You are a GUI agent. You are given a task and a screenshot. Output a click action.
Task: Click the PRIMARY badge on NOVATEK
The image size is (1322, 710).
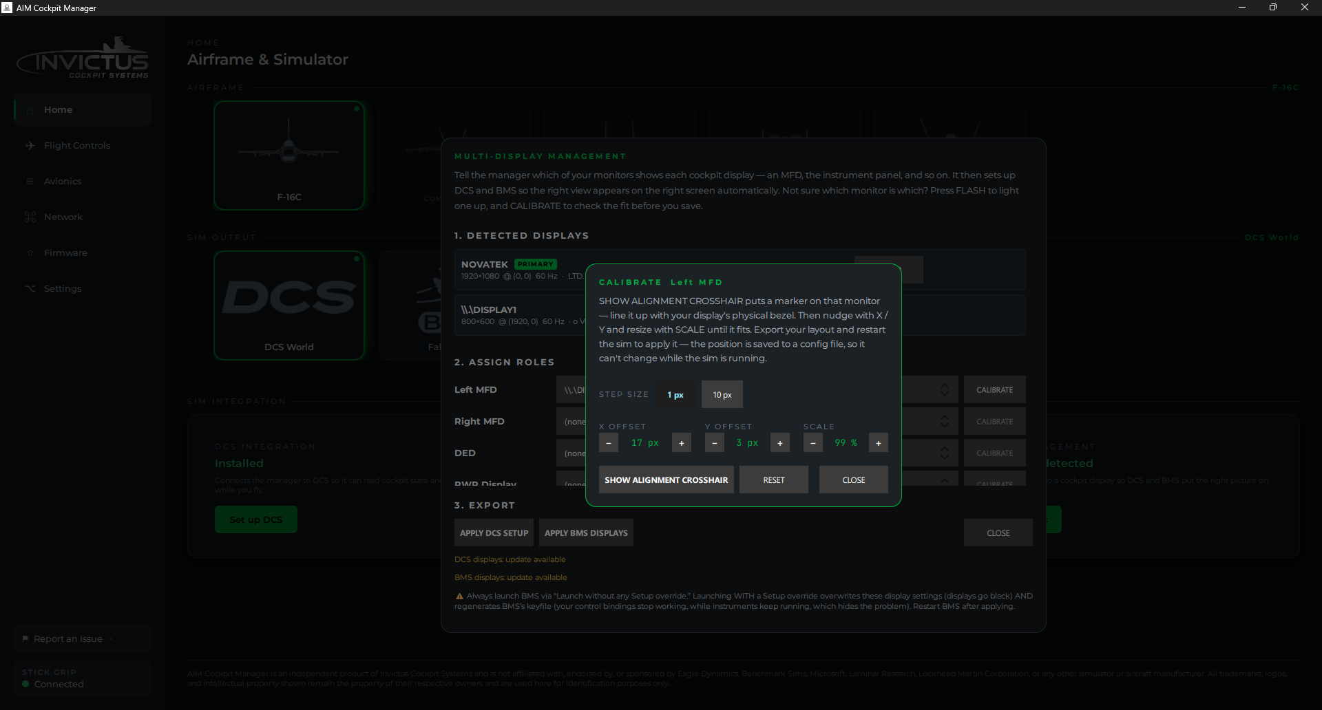(x=536, y=264)
